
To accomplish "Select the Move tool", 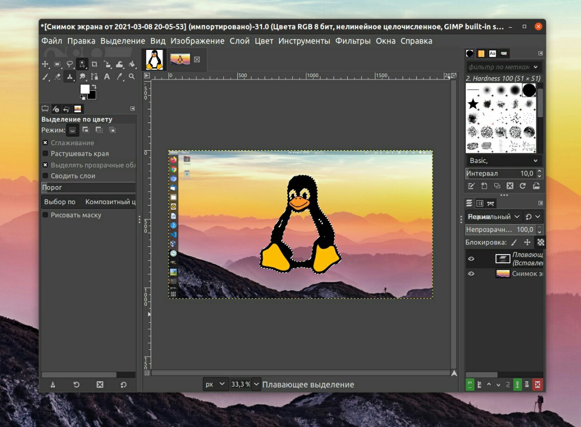I will click(x=45, y=64).
